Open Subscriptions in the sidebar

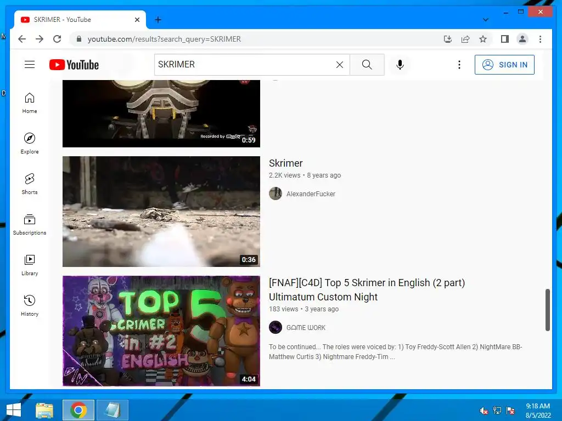30,224
